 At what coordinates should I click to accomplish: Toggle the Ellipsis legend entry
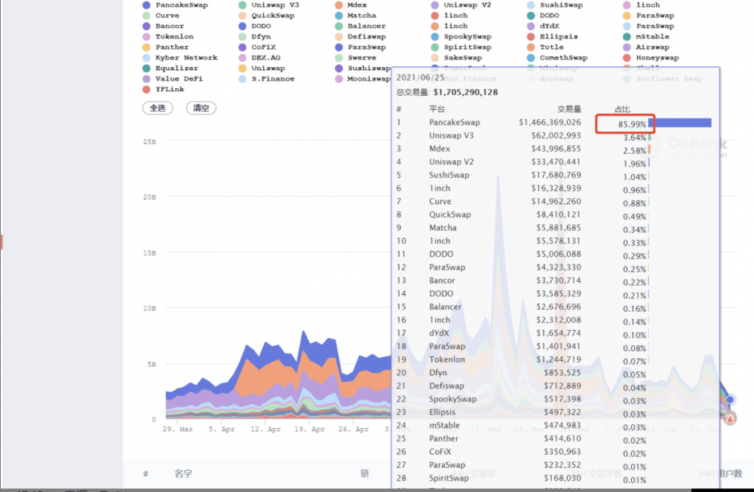553,36
